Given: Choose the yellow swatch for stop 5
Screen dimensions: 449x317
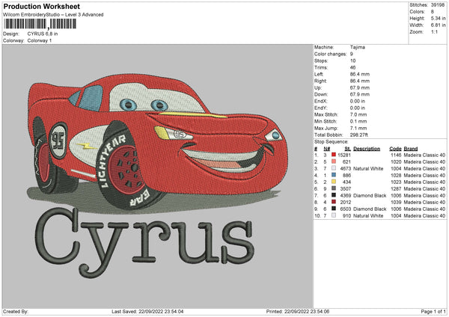Looking at the screenshot, I should pyautogui.click(x=335, y=182).
